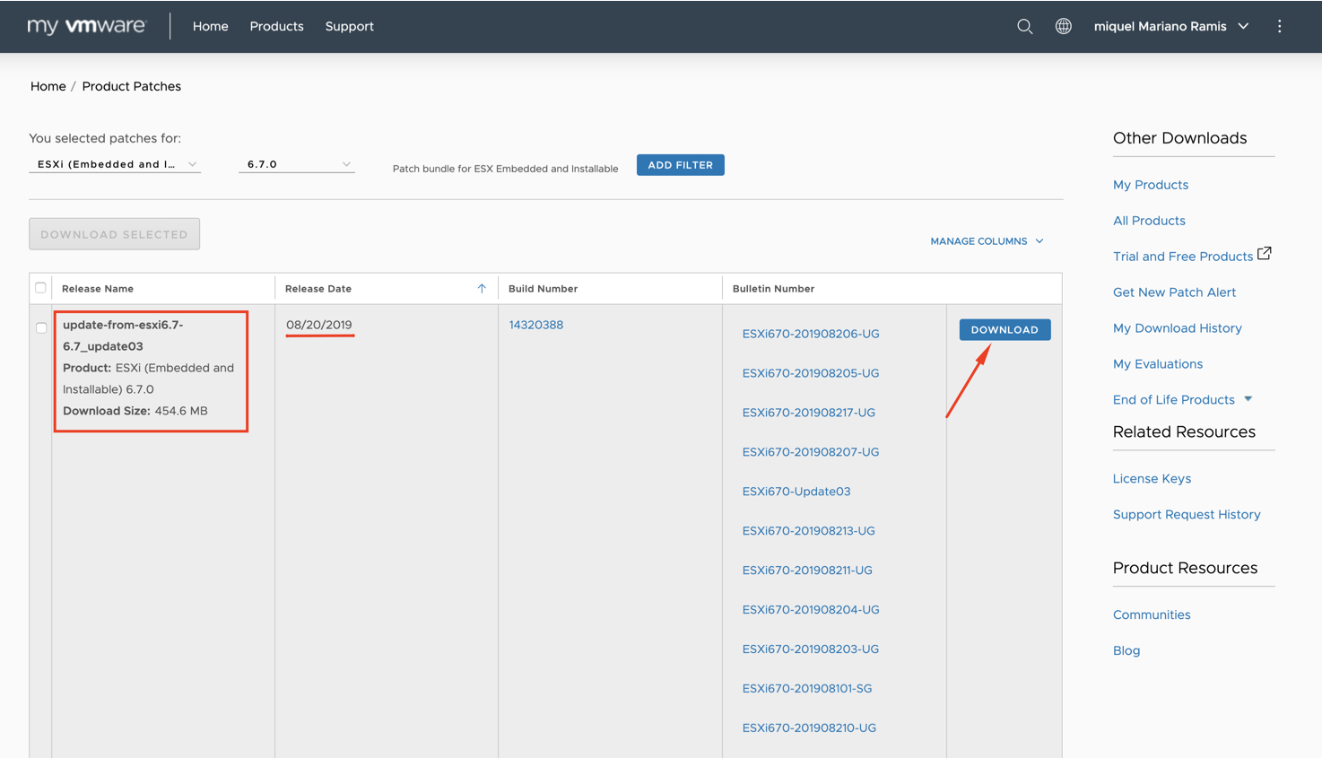Open My Download History link

tap(1178, 328)
